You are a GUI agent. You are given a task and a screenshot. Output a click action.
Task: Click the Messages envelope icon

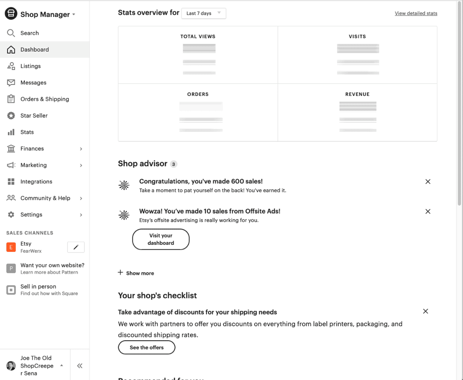pos(11,82)
